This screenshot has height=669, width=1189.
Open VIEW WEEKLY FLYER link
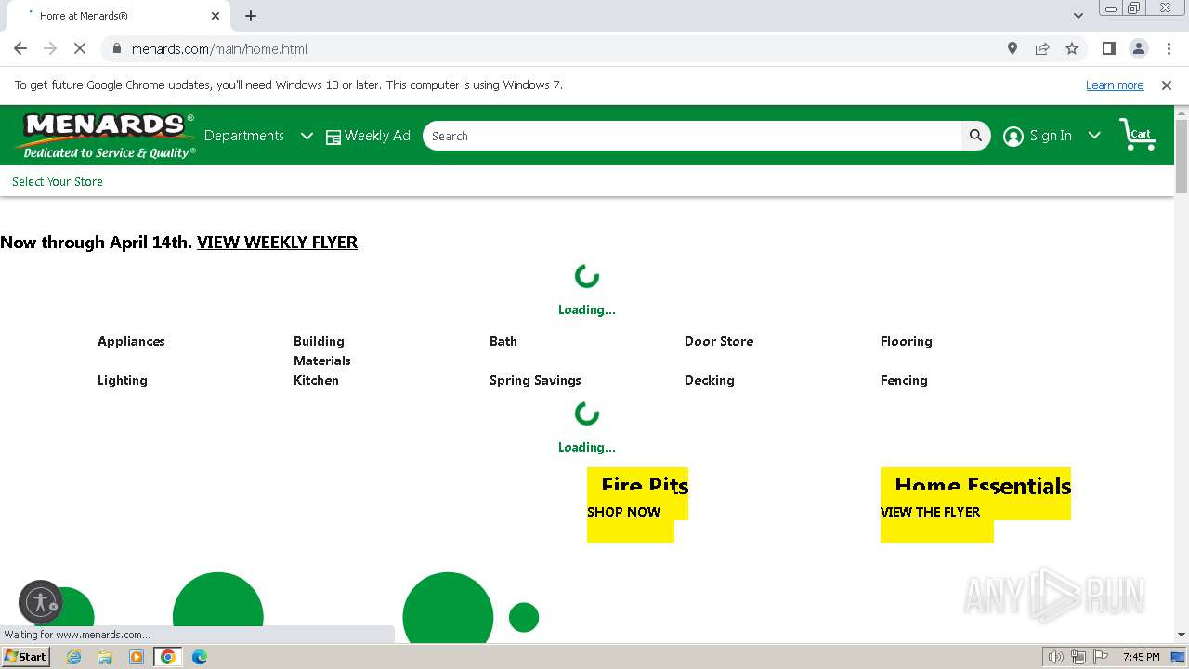click(277, 242)
